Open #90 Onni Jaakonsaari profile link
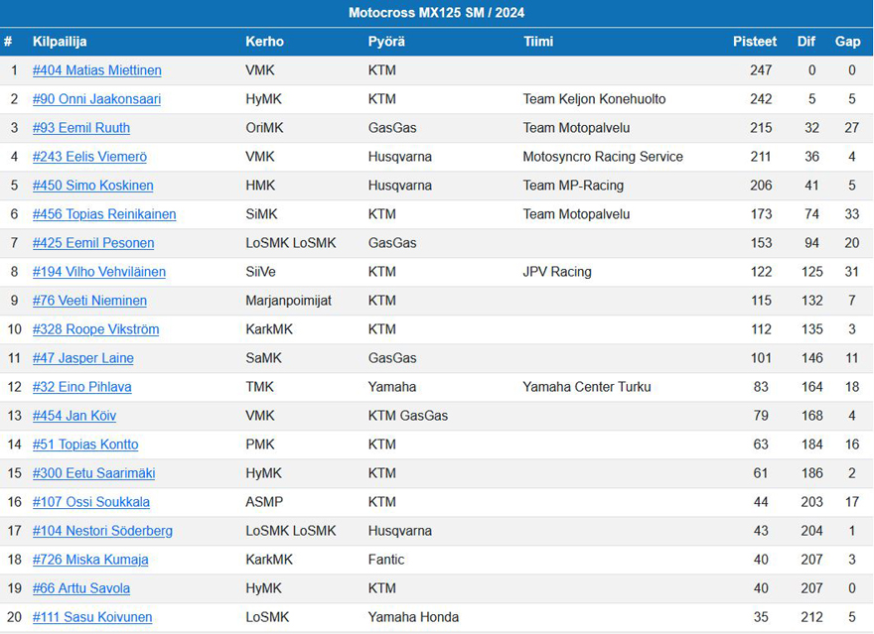This screenshot has height=634, width=874. point(96,99)
